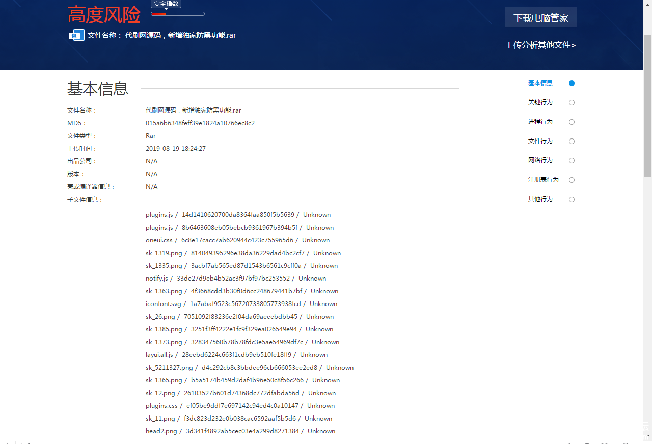Click the blue dot marker for 基本信息
The height and width of the screenshot is (444, 652).
tap(572, 83)
